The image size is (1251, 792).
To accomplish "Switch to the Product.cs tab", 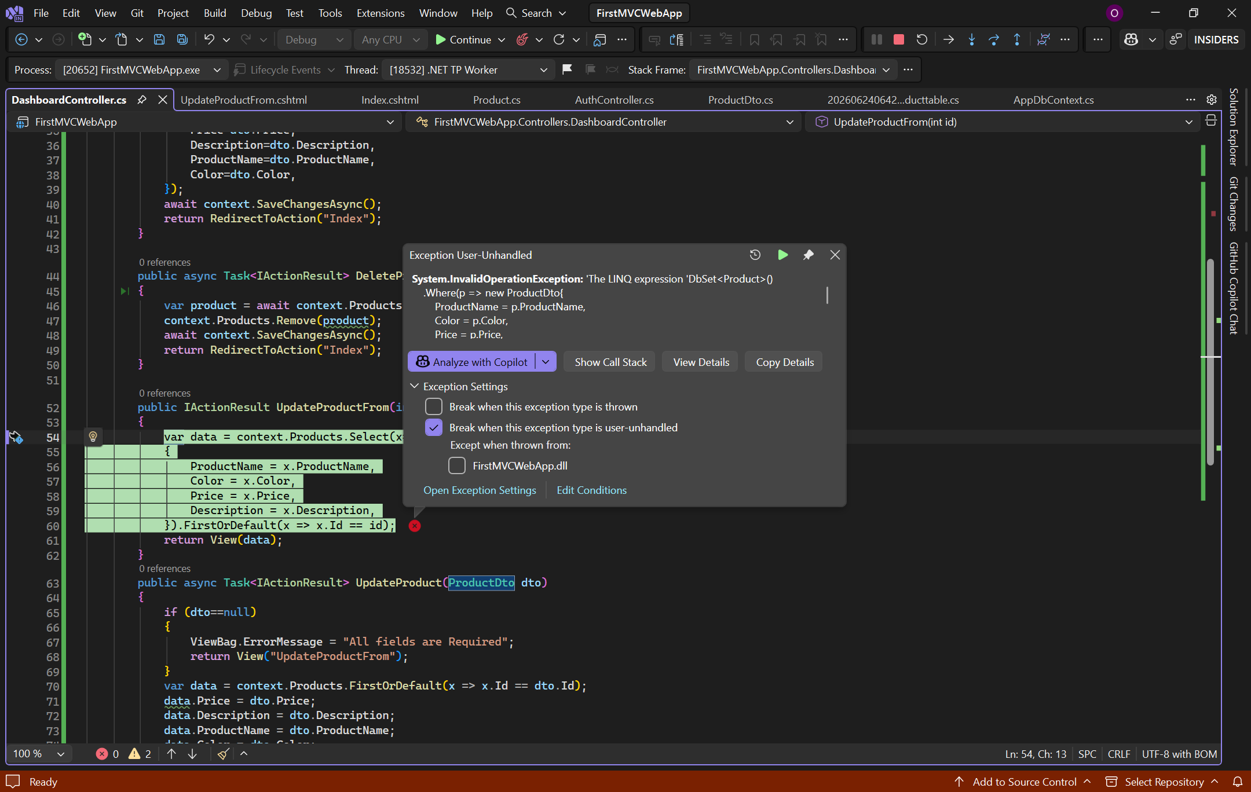I will pos(497,100).
